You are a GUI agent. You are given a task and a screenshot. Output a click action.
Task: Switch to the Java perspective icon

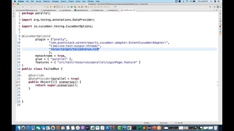[x=218, y=7]
